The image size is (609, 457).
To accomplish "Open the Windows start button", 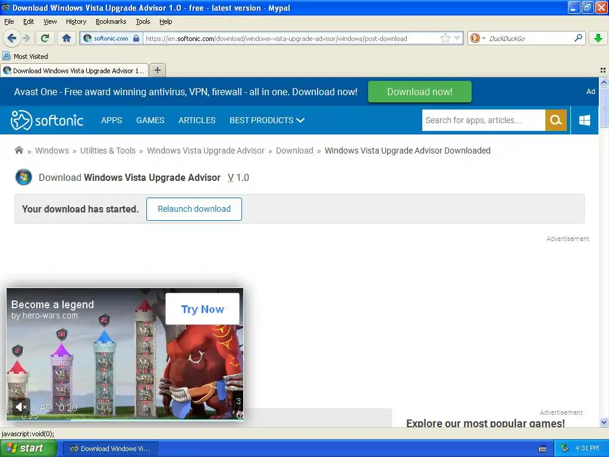I will pos(28,449).
